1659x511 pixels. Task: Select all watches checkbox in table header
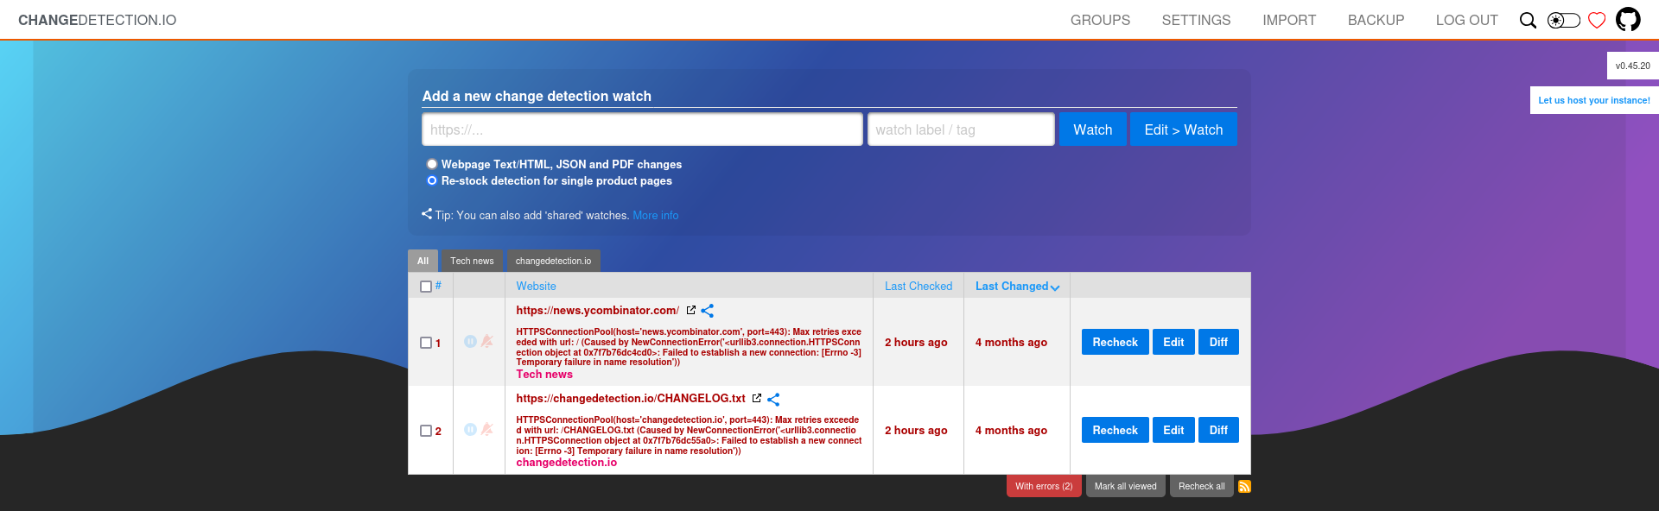coord(426,287)
